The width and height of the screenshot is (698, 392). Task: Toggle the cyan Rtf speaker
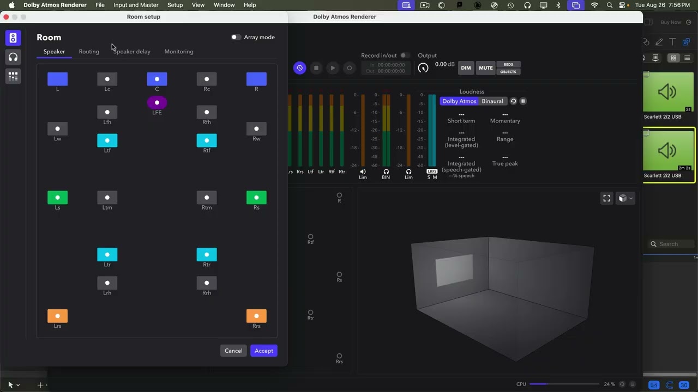(207, 140)
